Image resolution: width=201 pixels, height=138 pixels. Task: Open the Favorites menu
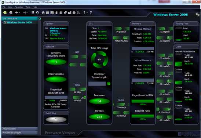(x=19, y=7)
